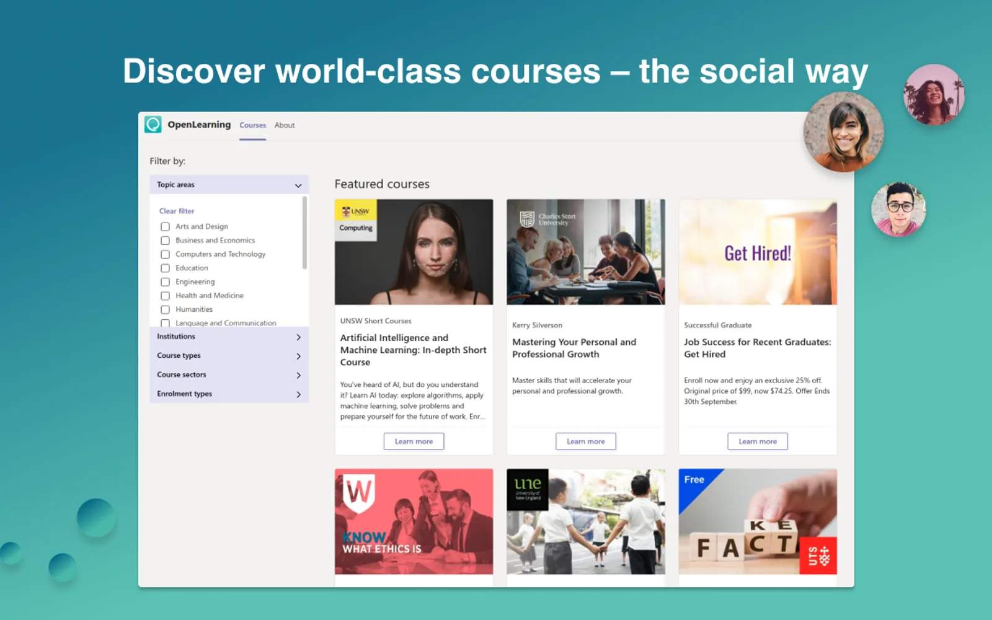The image size is (992, 620).
Task: Enable the Education topic filter
Action: click(165, 268)
